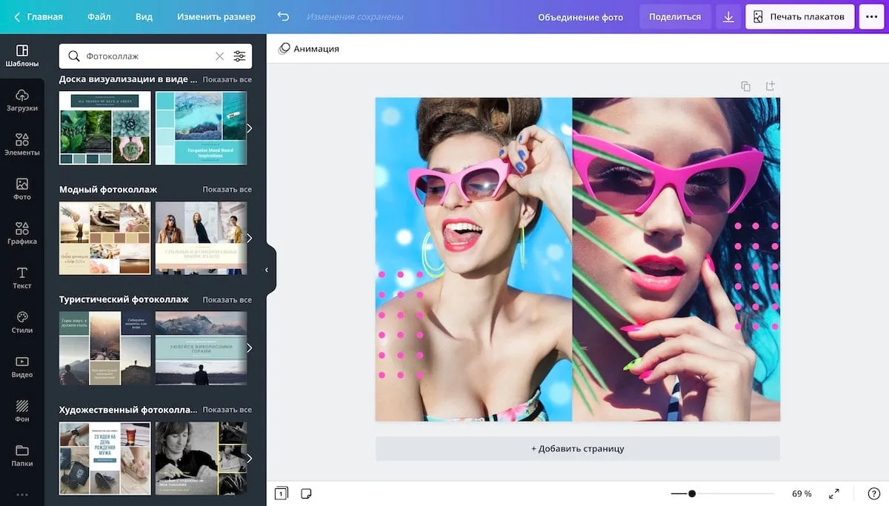Image resolution: width=889 pixels, height=506 pixels.
Task: Undo the last change
Action: [x=283, y=16]
